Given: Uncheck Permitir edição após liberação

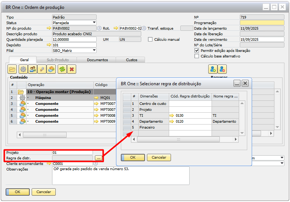Looking at the screenshot, I should point(197,50).
